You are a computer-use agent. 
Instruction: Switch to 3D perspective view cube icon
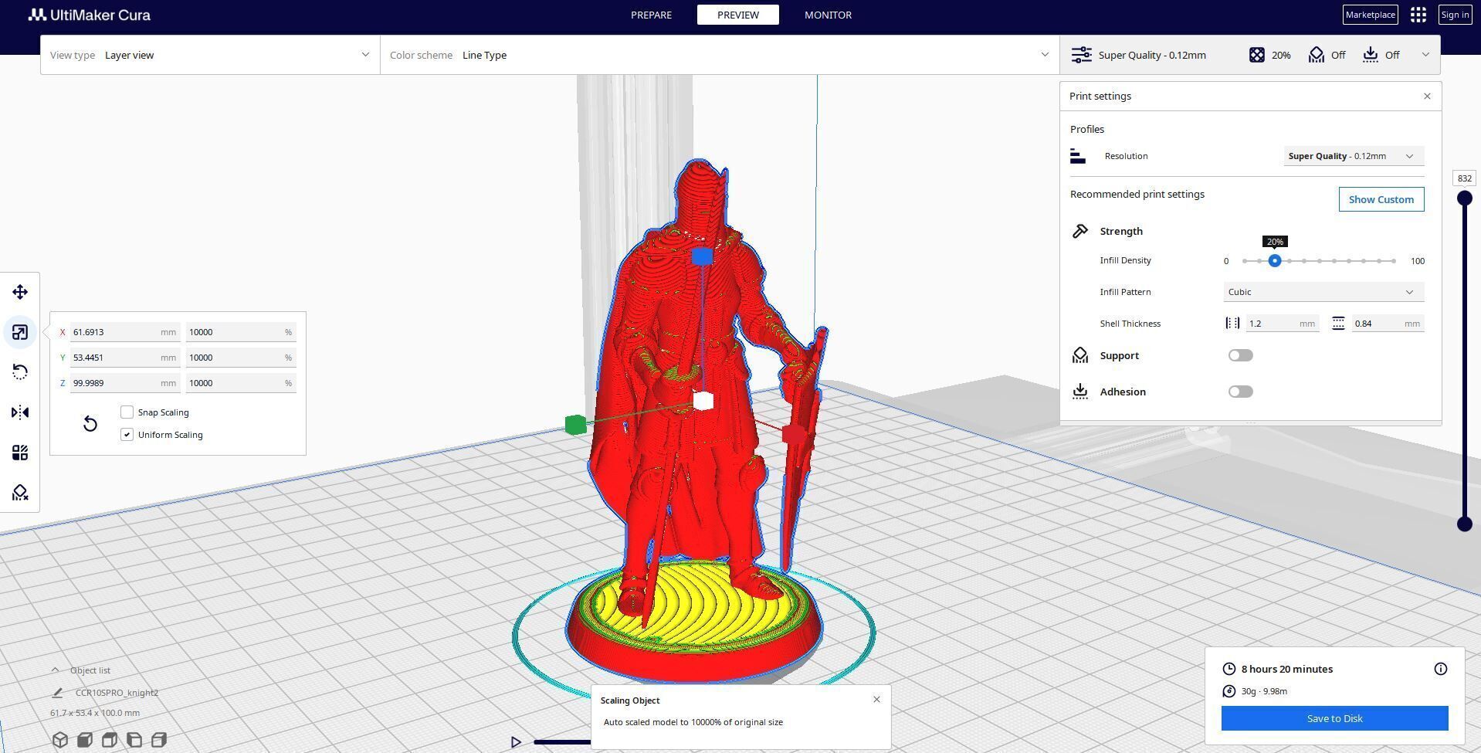coord(60,740)
